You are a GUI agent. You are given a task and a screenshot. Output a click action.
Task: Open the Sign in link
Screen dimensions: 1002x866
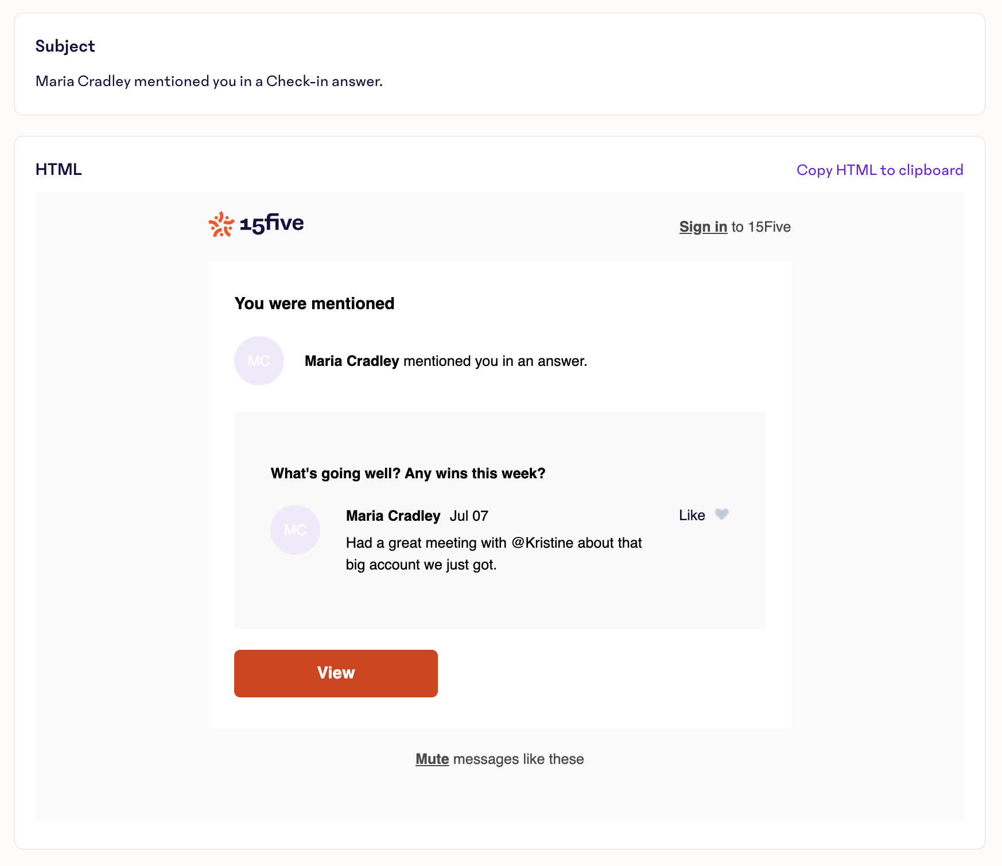[x=703, y=227]
